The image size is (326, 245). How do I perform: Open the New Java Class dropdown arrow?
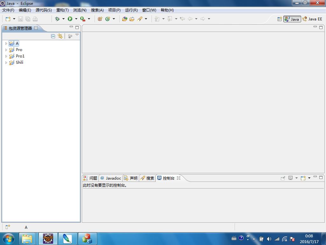(x=114, y=19)
